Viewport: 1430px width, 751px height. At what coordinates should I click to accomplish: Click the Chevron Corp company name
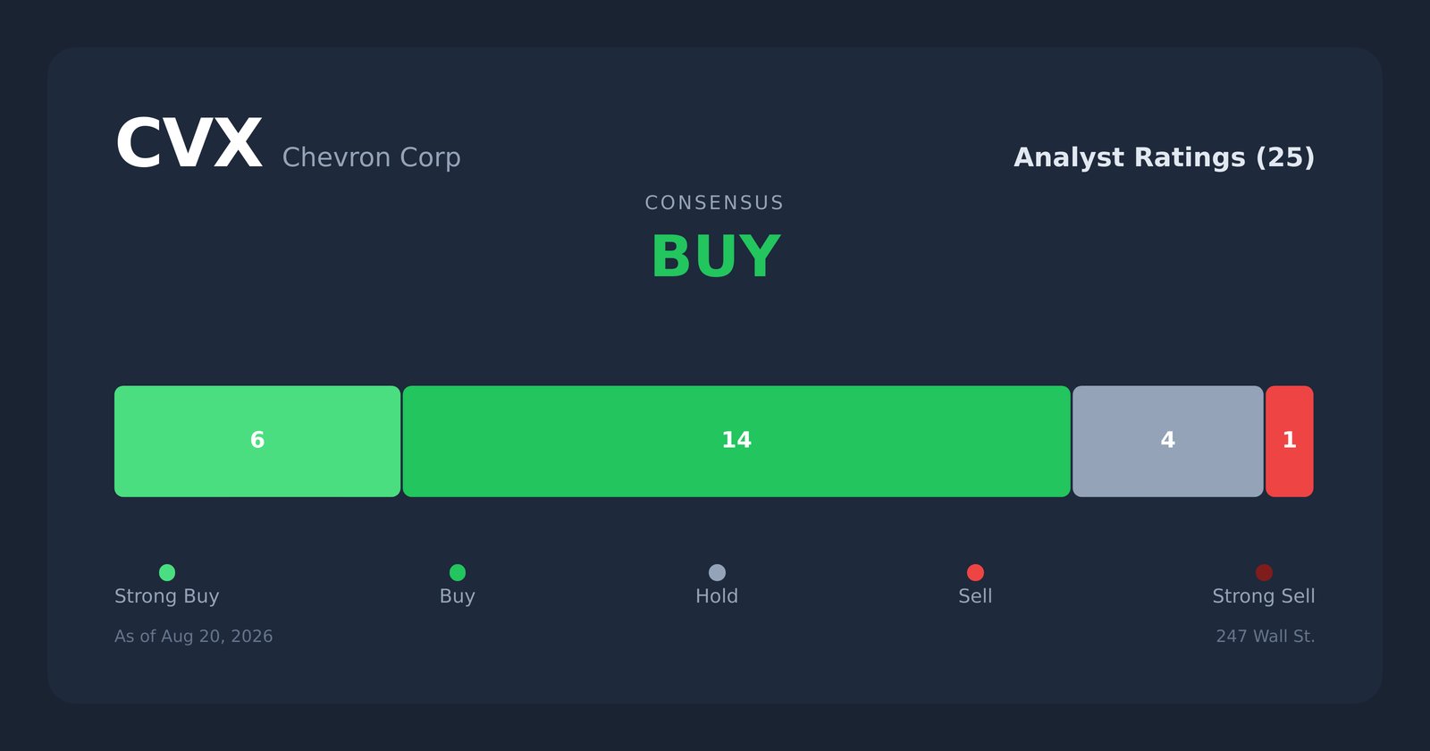click(372, 157)
